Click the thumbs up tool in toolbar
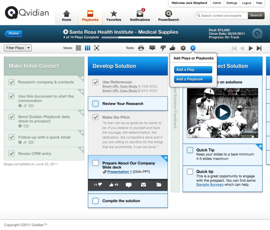The width and height of the screenshot is (270, 230). [x=172, y=48]
